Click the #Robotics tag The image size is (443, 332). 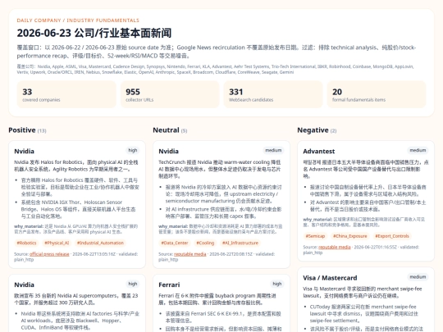pyautogui.click(x=26, y=243)
